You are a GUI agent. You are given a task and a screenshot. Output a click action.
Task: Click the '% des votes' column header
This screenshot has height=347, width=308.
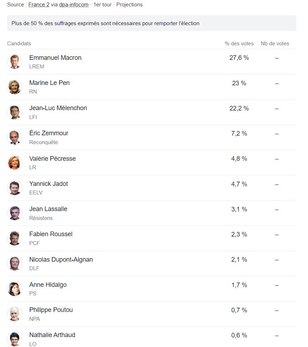(239, 44)
